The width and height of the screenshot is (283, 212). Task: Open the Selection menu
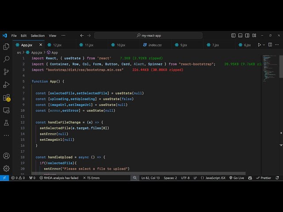[38, 35]
